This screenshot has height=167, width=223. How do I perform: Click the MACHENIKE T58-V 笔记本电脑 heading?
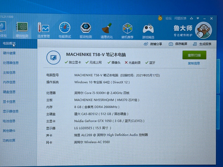[x=96, y=55]
